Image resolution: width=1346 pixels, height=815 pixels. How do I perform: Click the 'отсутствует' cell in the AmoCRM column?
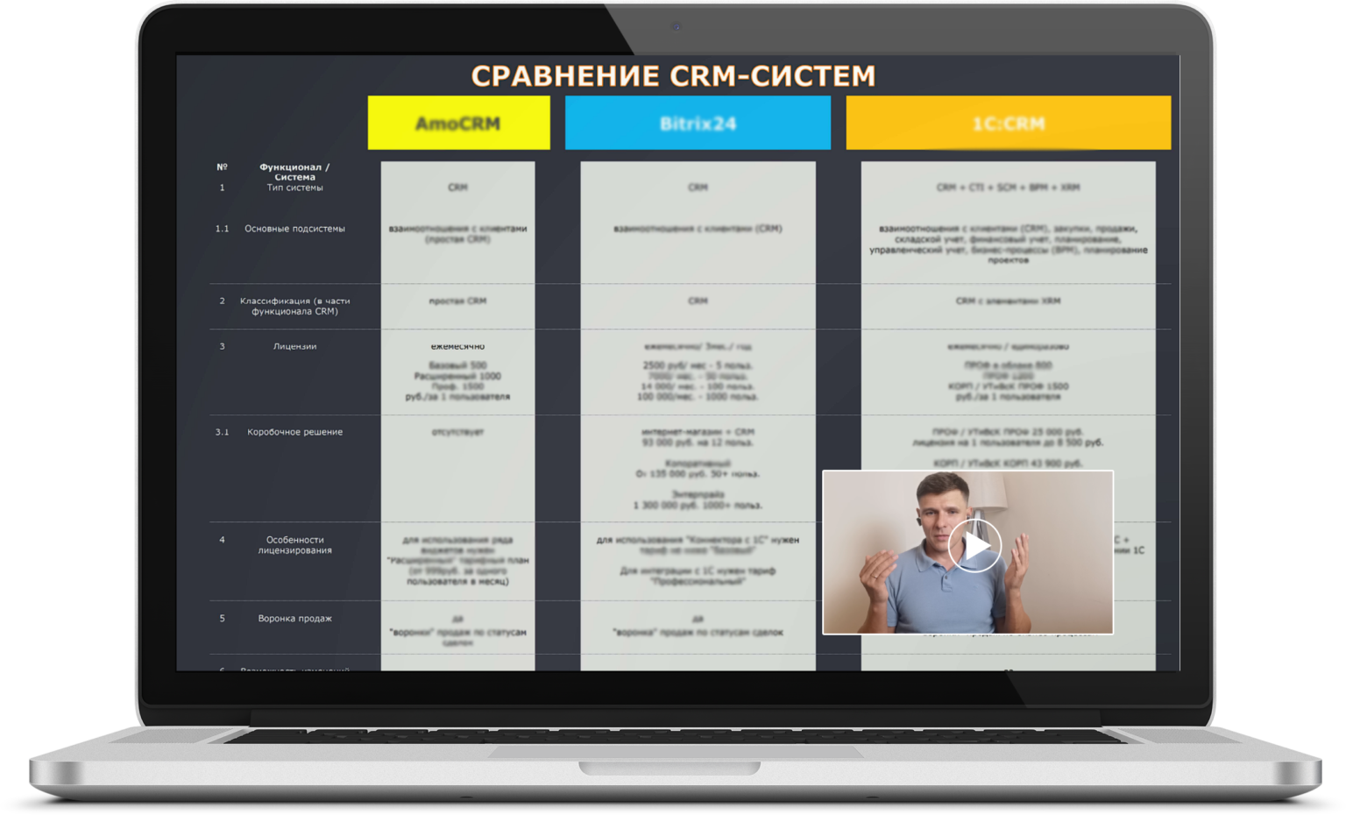click(x=457, y=432)
